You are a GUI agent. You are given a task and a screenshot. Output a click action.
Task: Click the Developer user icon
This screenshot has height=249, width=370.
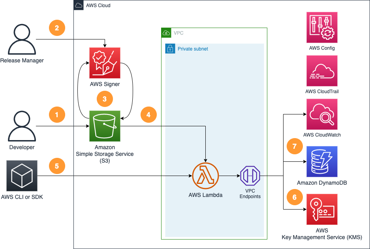(22, 126)
